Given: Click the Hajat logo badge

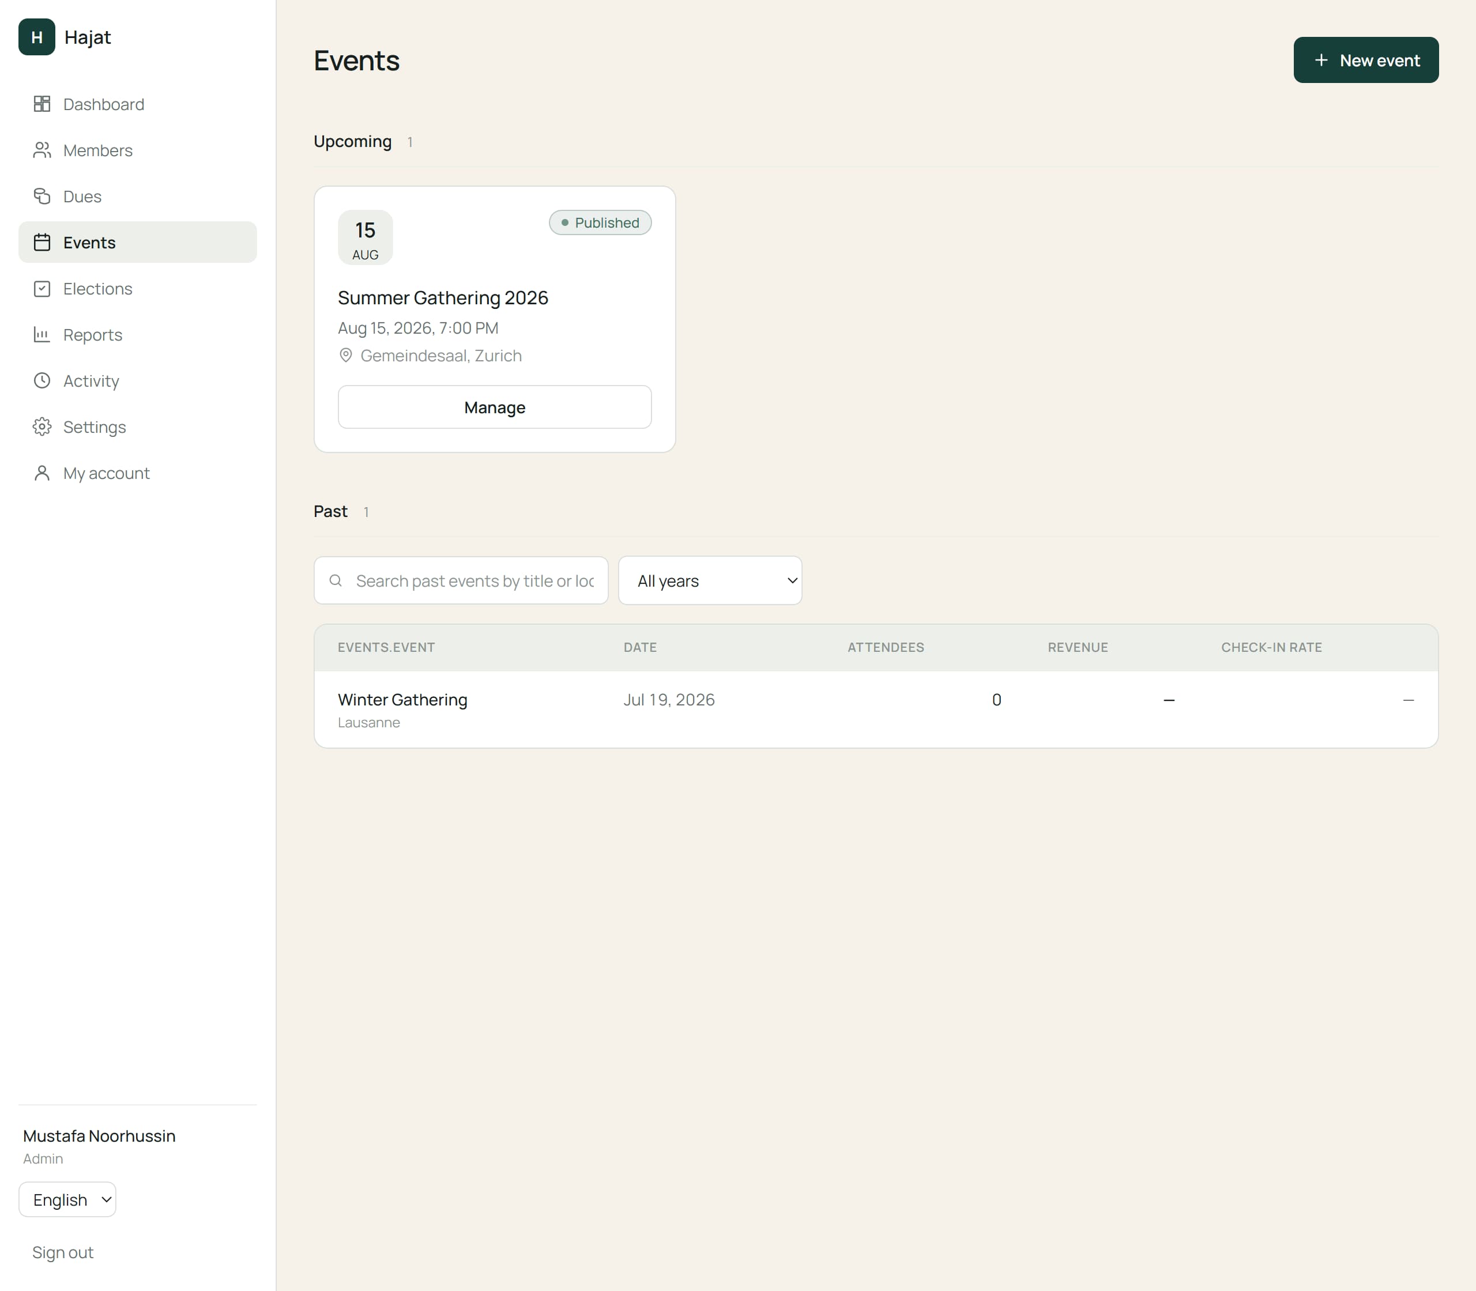Looking at the screenshot, I should (37, 37).
